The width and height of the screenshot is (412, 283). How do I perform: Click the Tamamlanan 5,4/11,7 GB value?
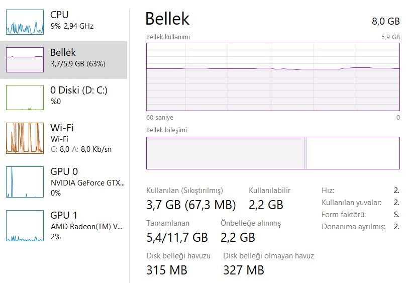pos(177,237)
